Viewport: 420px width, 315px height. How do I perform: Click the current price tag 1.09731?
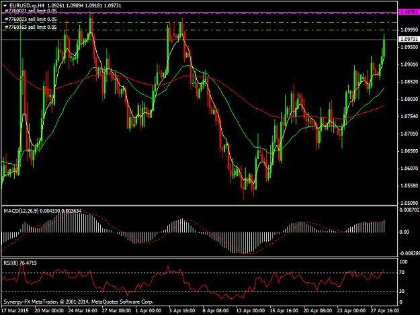[x=409, y=40]
